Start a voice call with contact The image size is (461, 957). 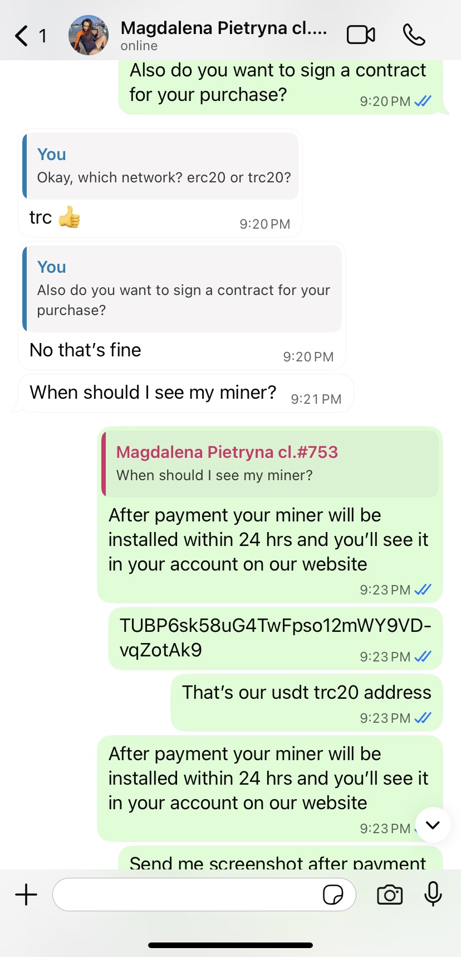(414, 35)
